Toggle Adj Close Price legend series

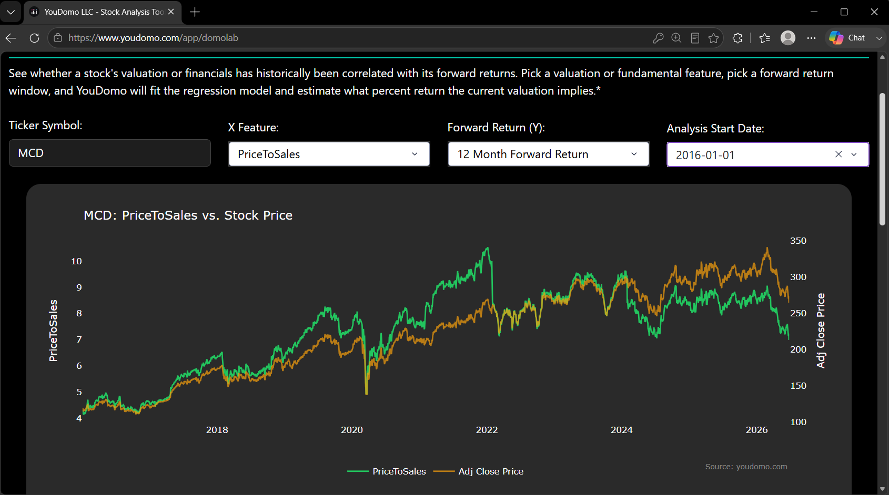pyautogui.click(x=479, y=471)
